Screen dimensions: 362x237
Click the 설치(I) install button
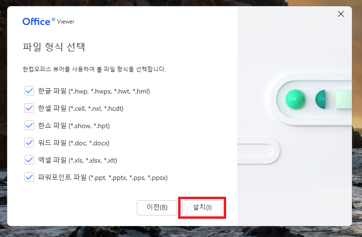(x=202, y=207)
